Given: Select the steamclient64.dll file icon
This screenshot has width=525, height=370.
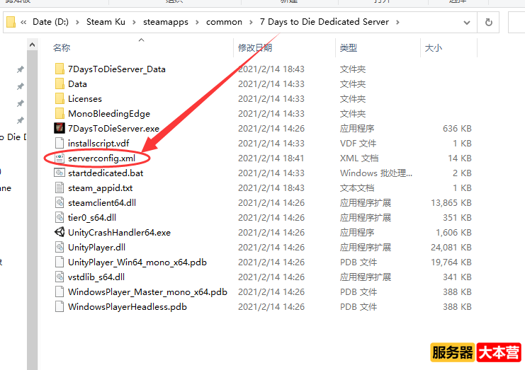Looking at the screenshot, I should [x=60, y=202].
